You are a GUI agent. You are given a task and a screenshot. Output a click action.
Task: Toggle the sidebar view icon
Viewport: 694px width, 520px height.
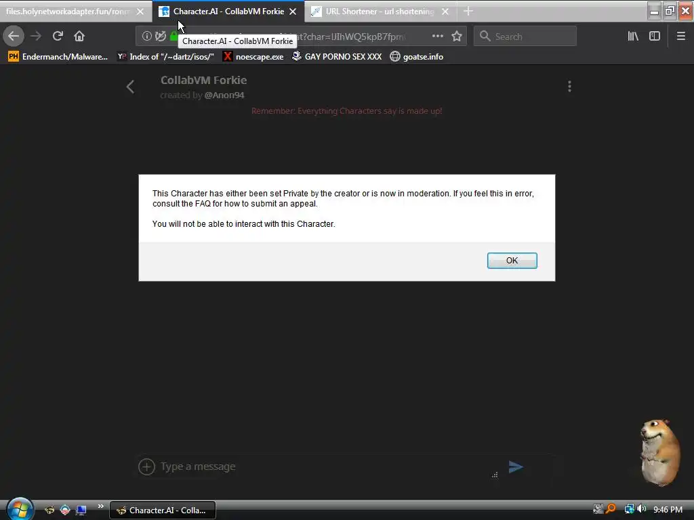(655, 36)
